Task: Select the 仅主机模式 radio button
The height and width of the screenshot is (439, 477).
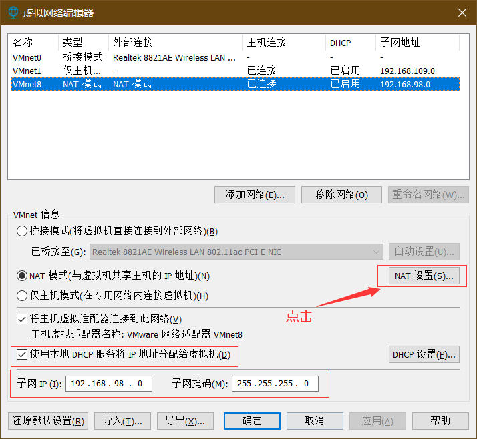Action: click(x=22, y=296)
